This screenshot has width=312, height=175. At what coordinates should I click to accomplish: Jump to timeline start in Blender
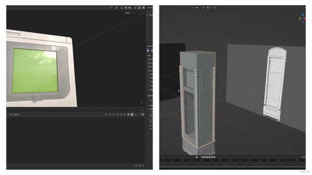202,157
